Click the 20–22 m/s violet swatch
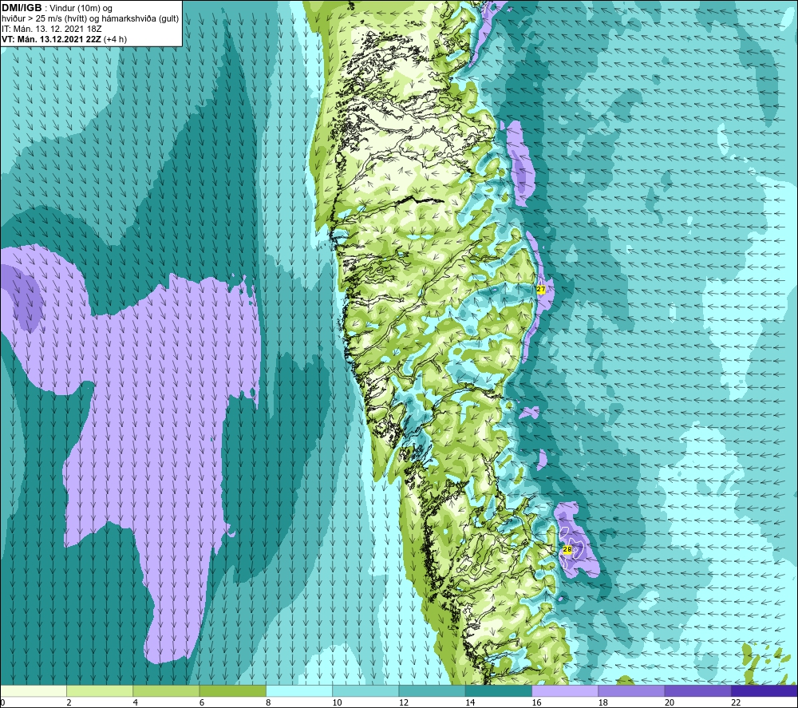 [x=697, y=690]
